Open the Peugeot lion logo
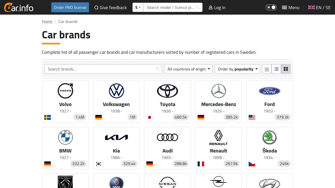Viewport: 335px width, 188px height. click(65, 182)
